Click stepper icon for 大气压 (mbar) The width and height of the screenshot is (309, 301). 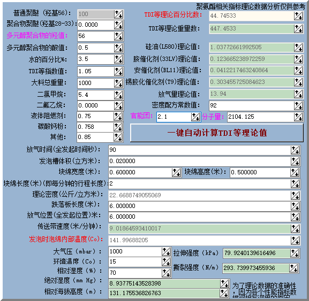coord(167,252)
